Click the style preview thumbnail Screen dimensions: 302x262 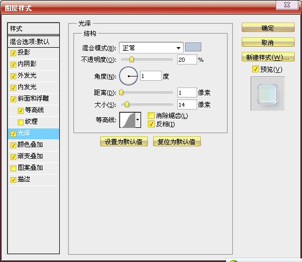(267, 94)
